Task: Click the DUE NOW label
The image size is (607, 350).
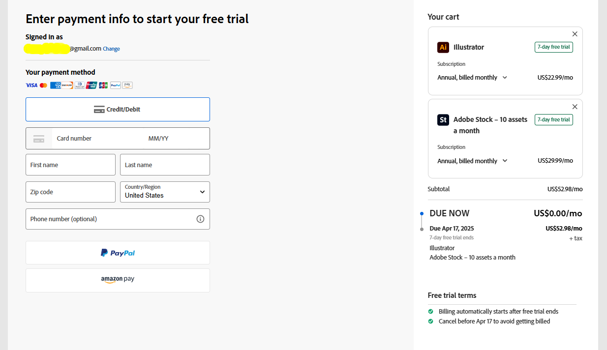Action: 450,213
